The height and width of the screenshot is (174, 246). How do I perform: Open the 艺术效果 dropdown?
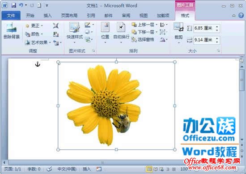coord(38,42)
